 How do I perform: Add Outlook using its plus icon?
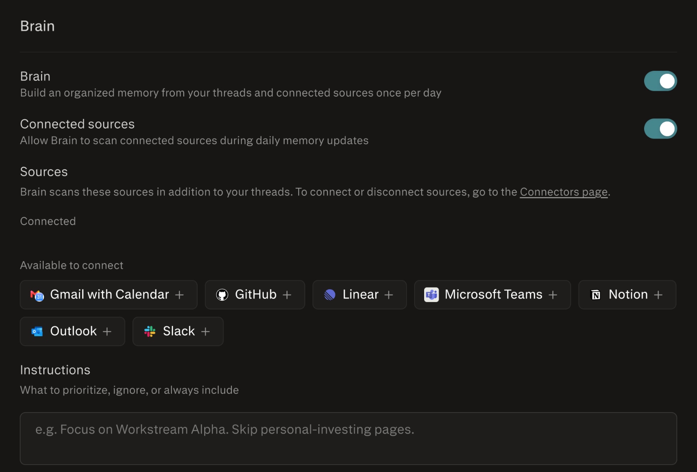(107, 332)
